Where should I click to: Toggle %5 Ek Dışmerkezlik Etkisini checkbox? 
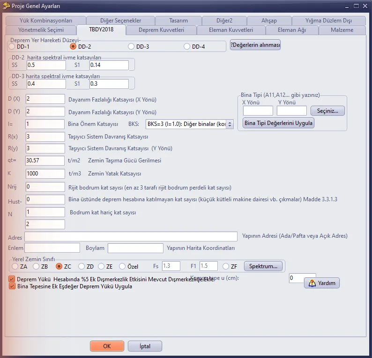point(12,279)
